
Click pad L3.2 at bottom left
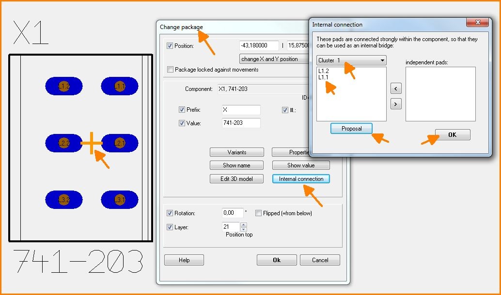click(x=64, y=199)
